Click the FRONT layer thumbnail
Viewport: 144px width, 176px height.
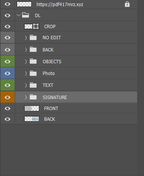click(x=32, y=108)
